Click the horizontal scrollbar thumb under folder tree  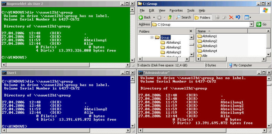click(x=160, y=59)
